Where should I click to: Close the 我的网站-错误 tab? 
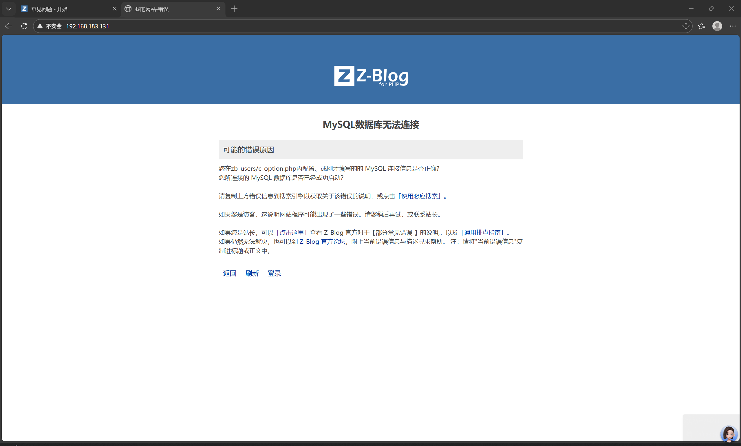tap(218, 9)
